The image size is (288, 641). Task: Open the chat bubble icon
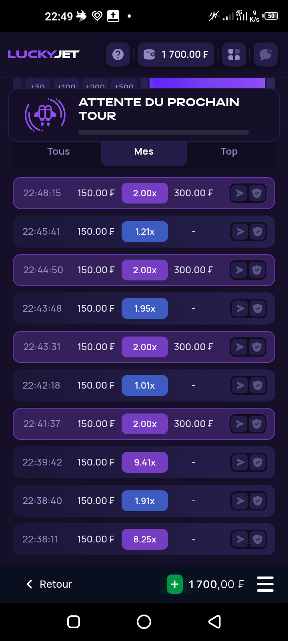(265, 54)
